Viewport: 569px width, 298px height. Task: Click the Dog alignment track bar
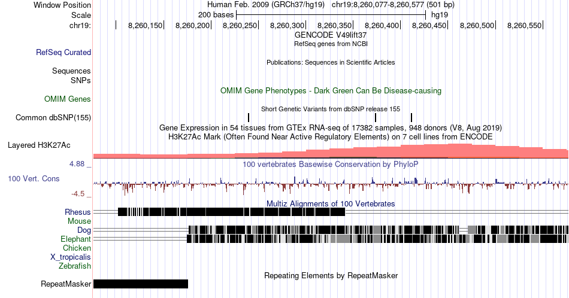click(379, 230)
